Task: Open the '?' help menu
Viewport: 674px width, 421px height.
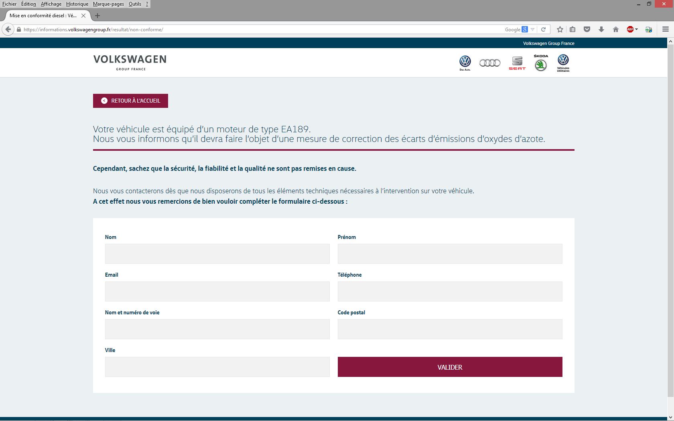Action: pos(147,4)
